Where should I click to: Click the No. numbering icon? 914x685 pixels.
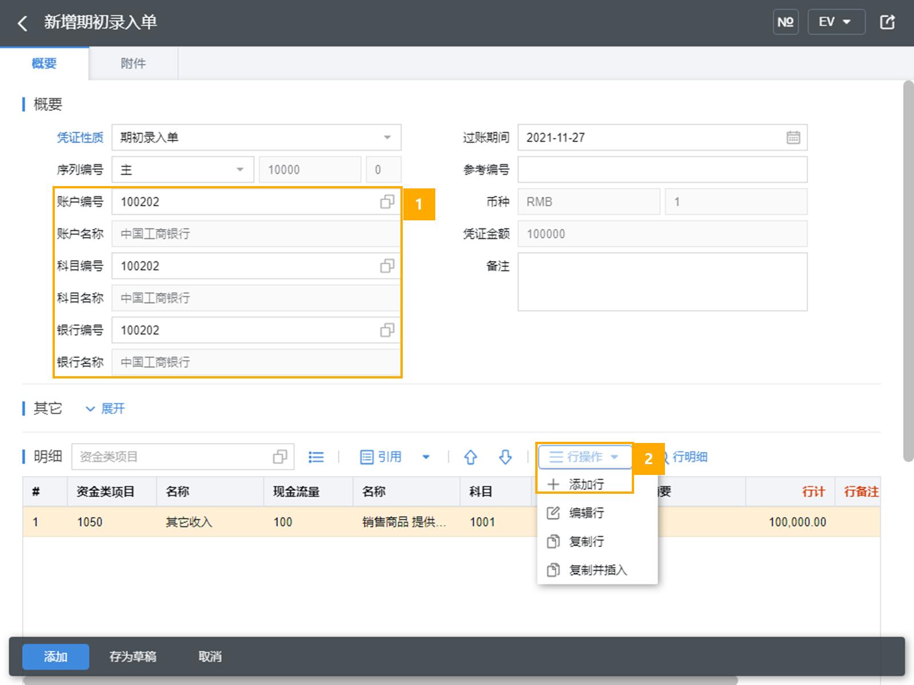click(785, 22)
